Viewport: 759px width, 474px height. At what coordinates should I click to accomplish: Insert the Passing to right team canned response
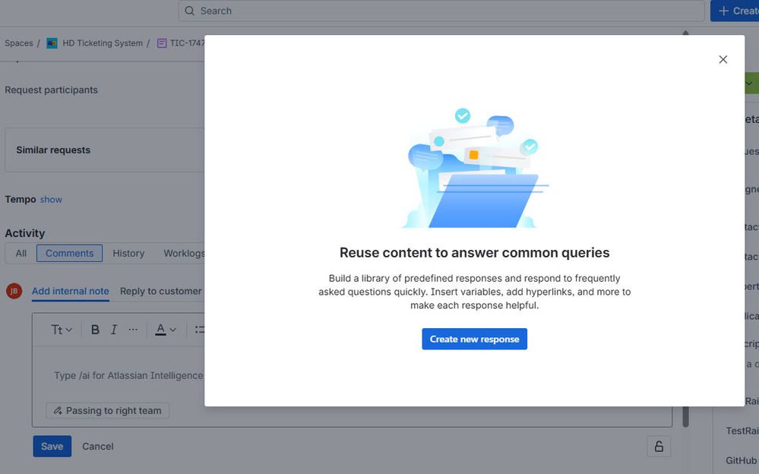[107, 410]
